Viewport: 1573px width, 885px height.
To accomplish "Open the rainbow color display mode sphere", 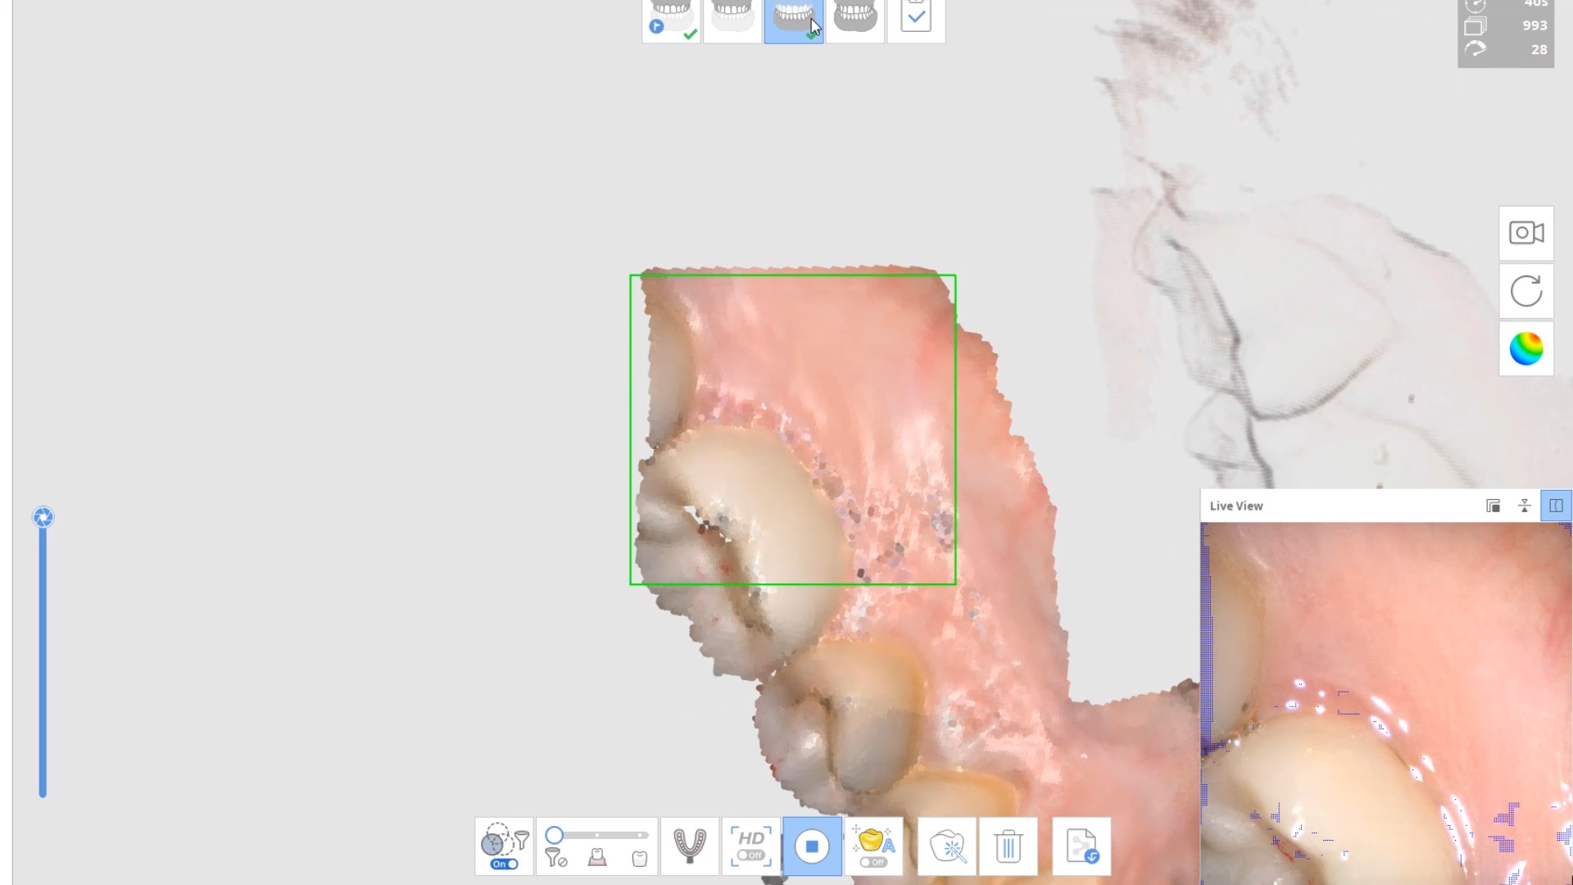I will pyautogui.click(x=1526, y=349).
